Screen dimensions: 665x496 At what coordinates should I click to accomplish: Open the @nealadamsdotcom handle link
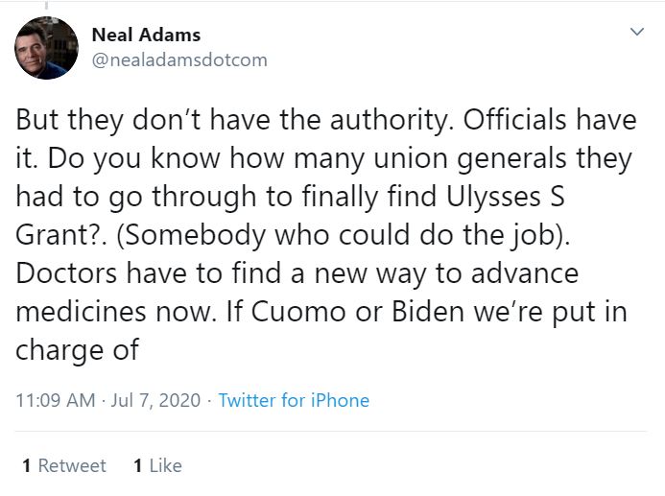[x=179, y=60]
